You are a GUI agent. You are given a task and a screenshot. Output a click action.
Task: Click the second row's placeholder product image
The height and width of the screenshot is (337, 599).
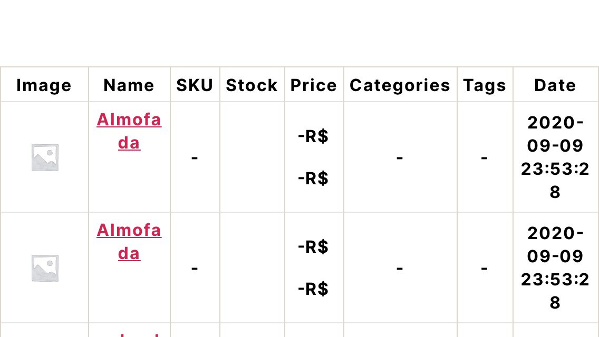pos(45,268)
